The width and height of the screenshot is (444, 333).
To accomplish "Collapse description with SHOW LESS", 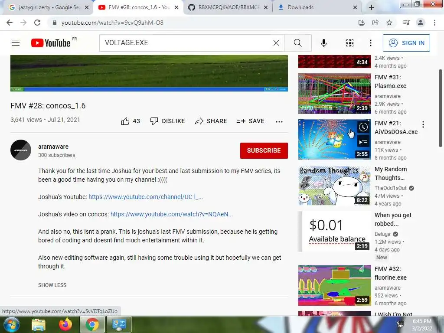I will (52, 285).
